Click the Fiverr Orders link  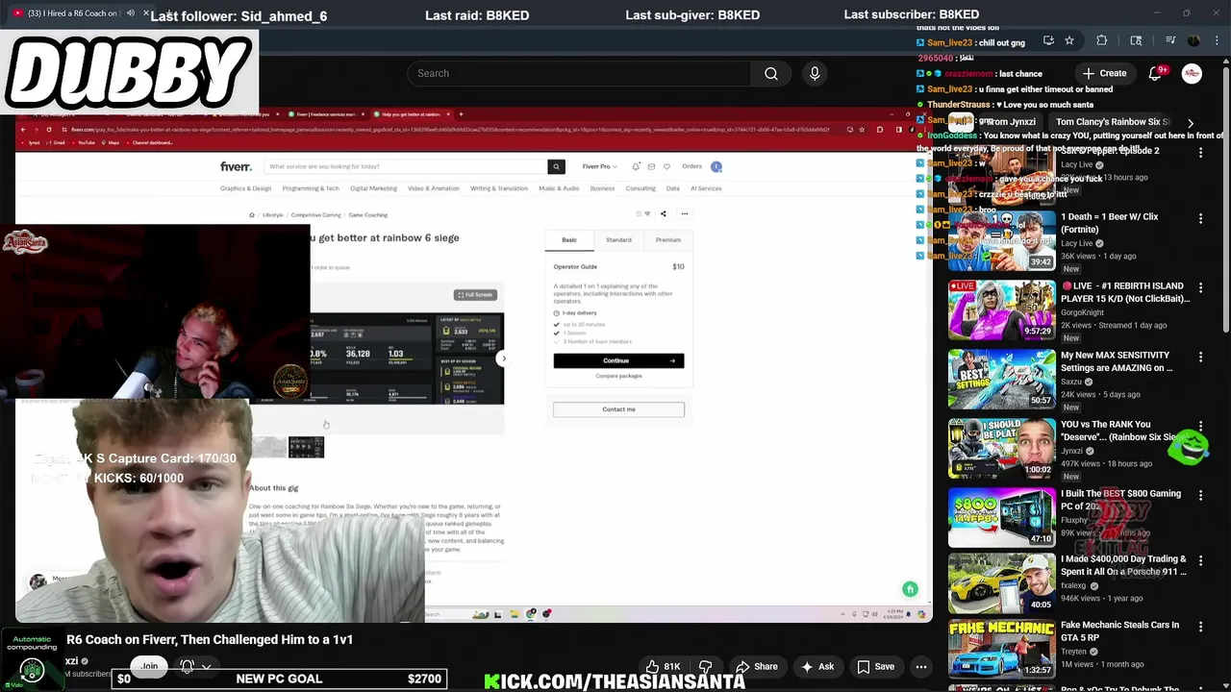coord(691,166)
